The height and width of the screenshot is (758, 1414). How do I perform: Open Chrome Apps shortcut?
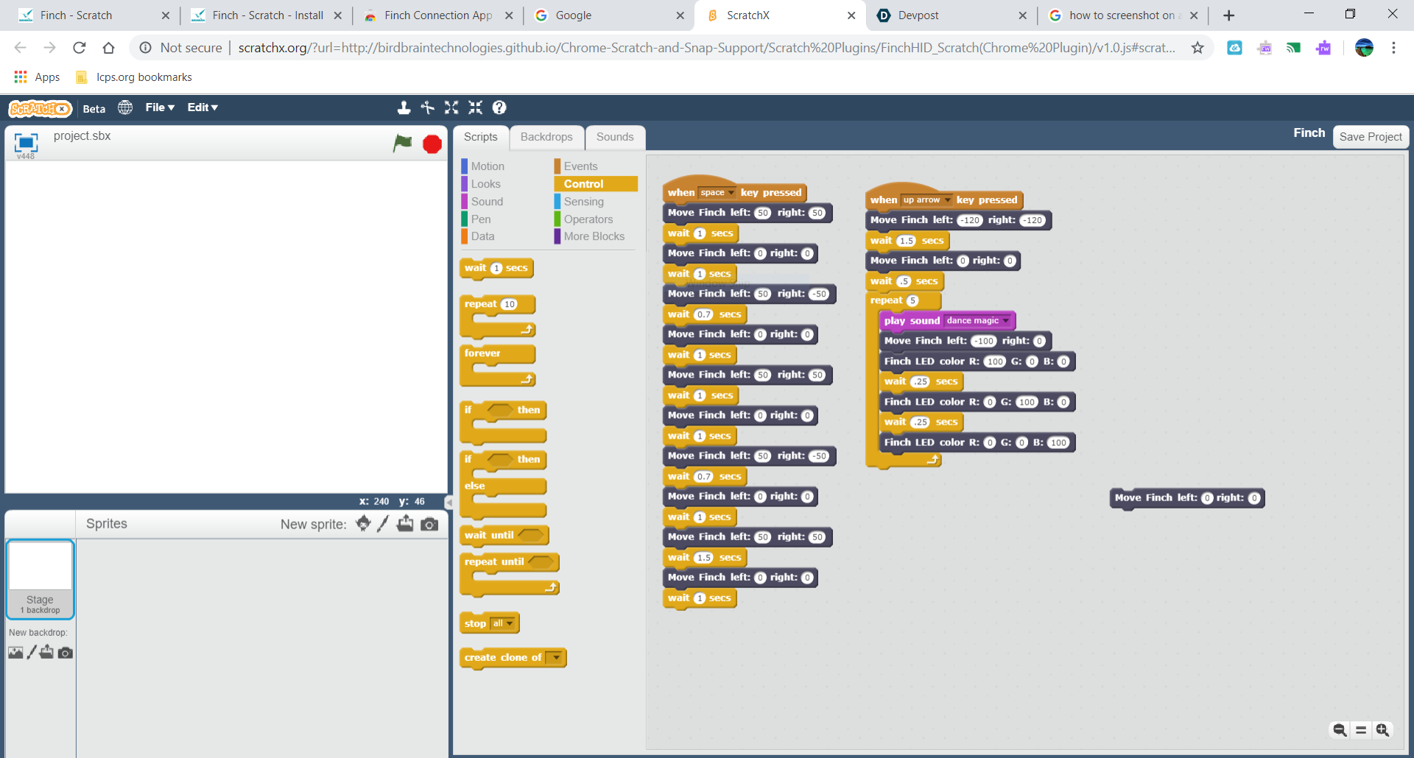click(x=37, y=77)
